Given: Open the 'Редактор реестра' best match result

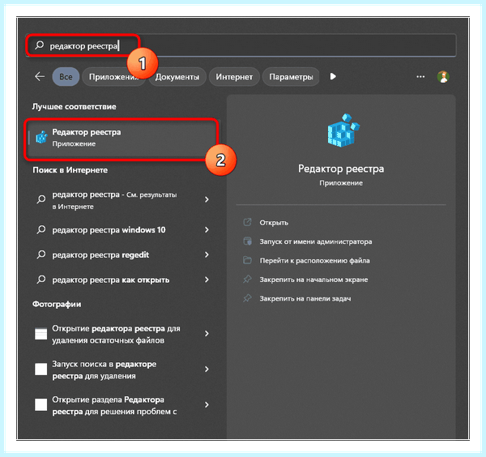Looking at the screenshot, I should [x=122, y=138].
